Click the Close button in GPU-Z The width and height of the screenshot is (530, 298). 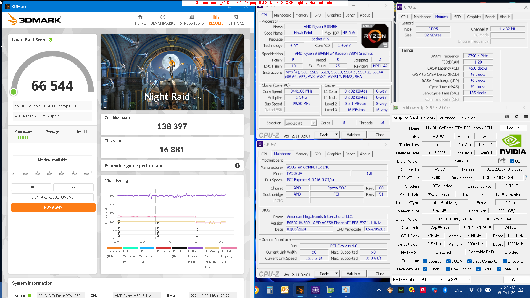pos(516,280)
